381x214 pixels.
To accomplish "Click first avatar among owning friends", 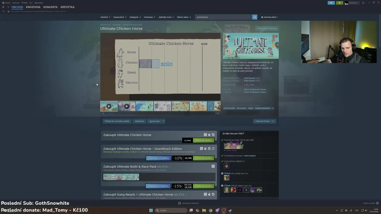I will (227, 190).
